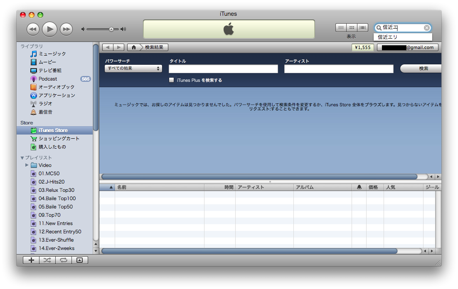Open the パワーサーチ results dropdown
The height and width of the screenshot is (289, 458).
133,69
